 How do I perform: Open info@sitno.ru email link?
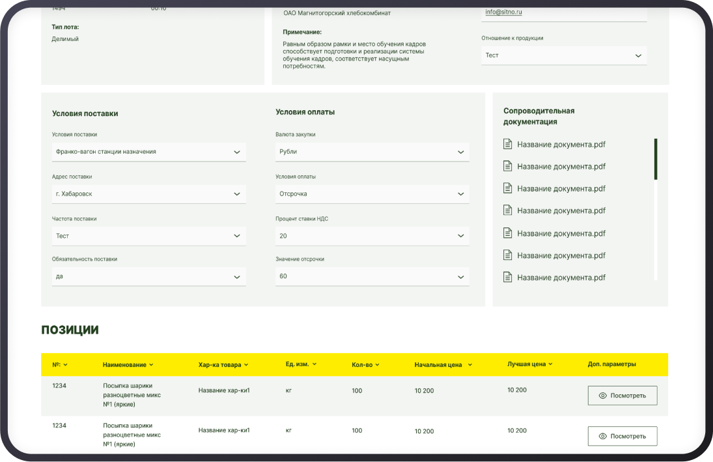(503, 12)
